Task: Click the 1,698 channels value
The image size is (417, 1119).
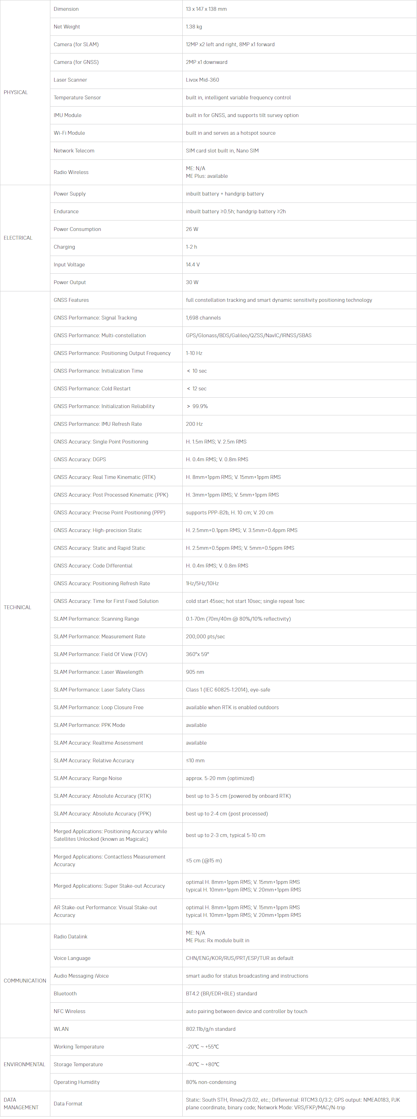Action: [203, 318]
